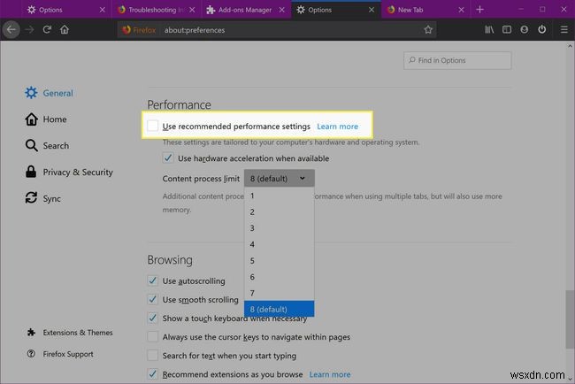Image resolution: width=575 pixels, height=384 pixels.
Task: Choose 8 (default) in the dropdown list
Action: pos(279,309)
